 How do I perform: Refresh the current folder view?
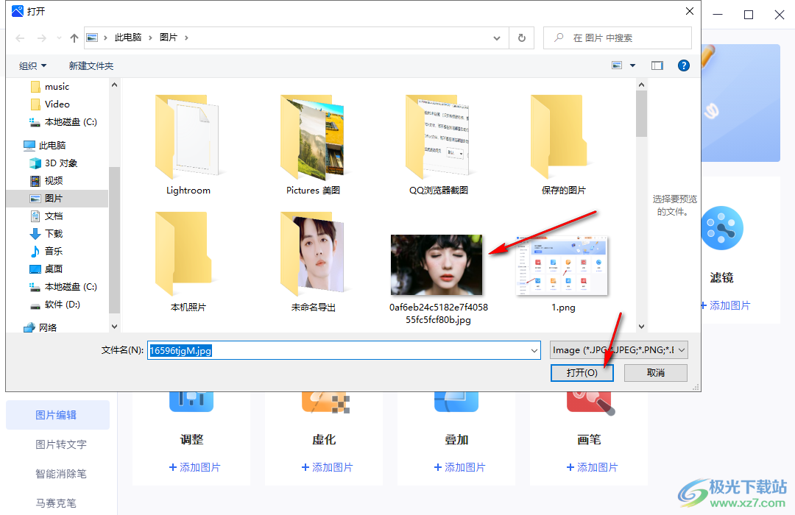tap(522, 38)
